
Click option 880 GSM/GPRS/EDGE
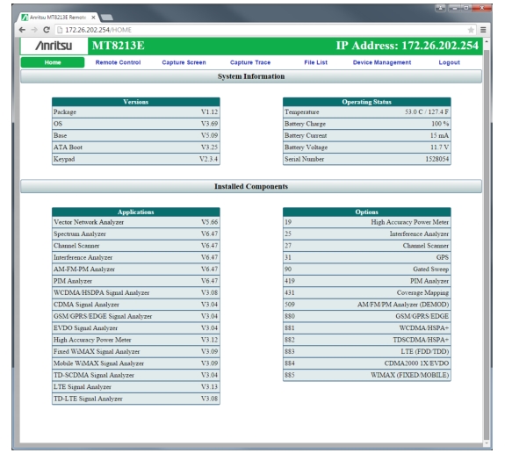point(367,316)
